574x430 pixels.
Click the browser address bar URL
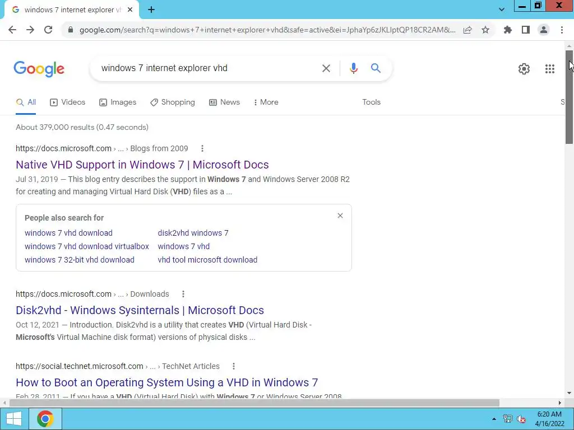pyautogui.click(x=267, y=30)
